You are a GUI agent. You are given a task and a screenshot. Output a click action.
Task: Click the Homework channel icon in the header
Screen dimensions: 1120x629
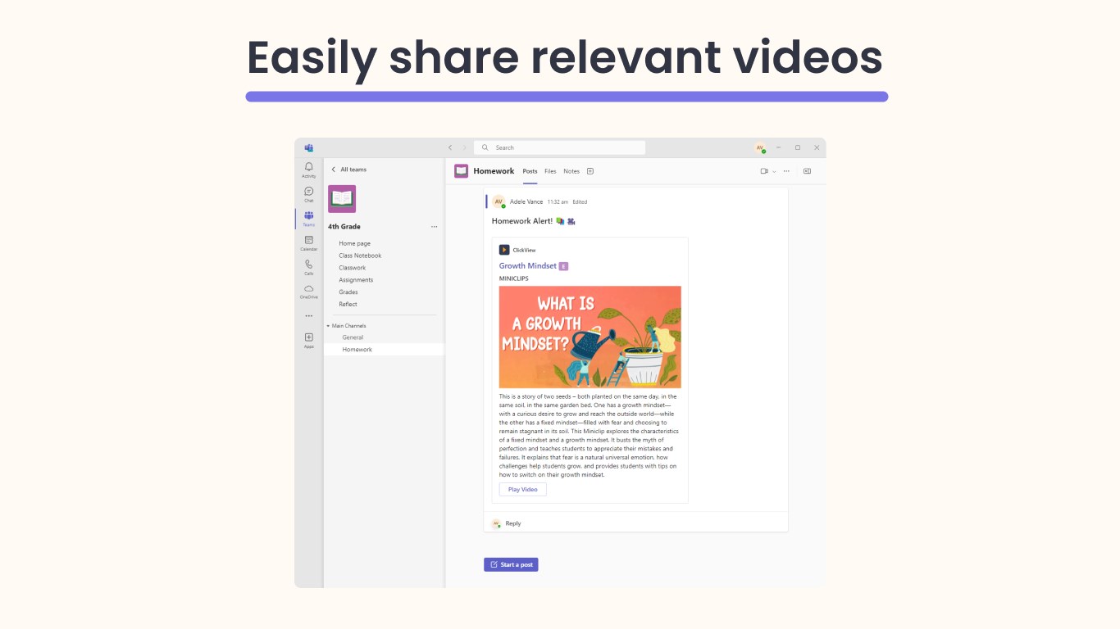point(462,171)
